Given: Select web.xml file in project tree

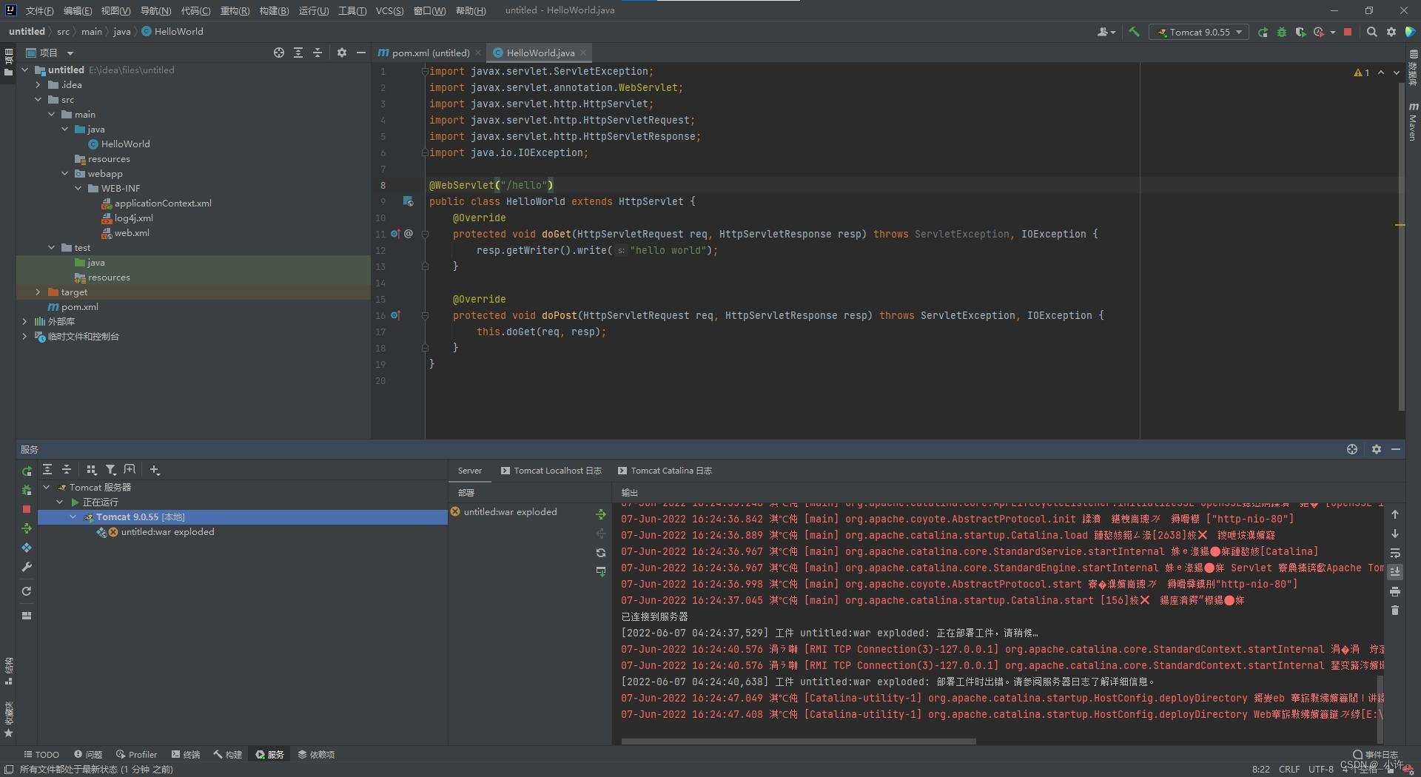Looking at the screenshot, I should pos(125,232).
